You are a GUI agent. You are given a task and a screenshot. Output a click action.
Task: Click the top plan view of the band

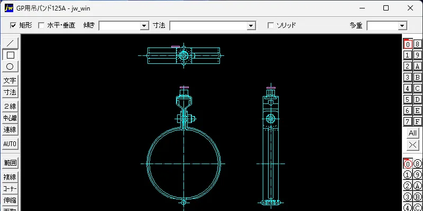pyautogui.click(x=183, y=55)
